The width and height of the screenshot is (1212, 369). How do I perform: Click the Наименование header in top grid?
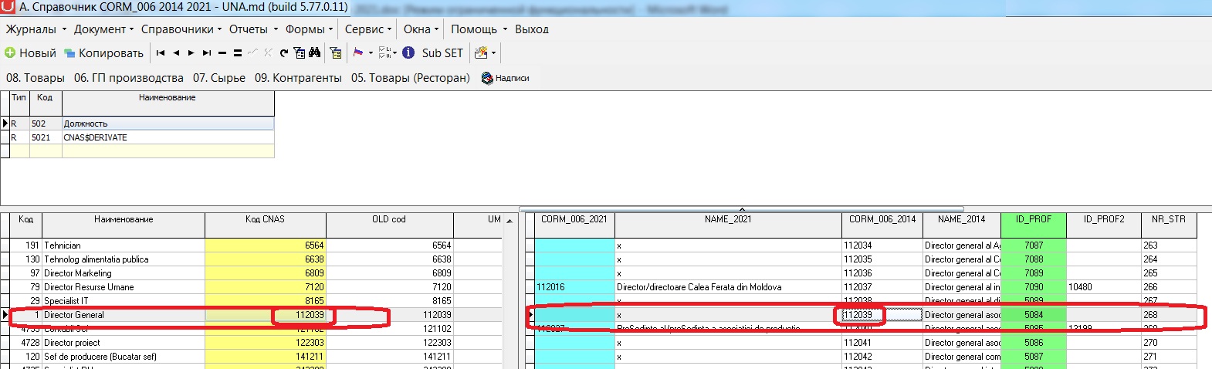(168, 97)
